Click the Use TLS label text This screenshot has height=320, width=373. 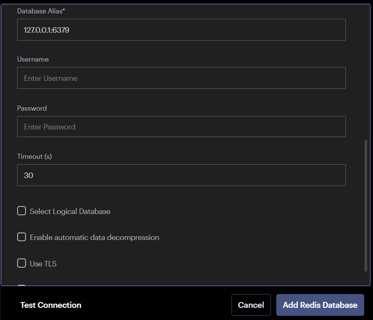click(43, 263)
